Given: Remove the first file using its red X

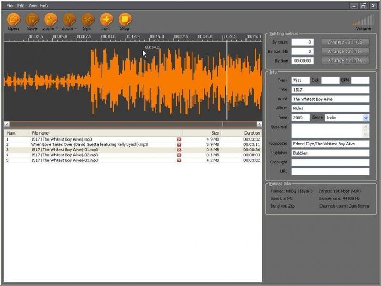Looking at the screenshot, I should 179,139.
